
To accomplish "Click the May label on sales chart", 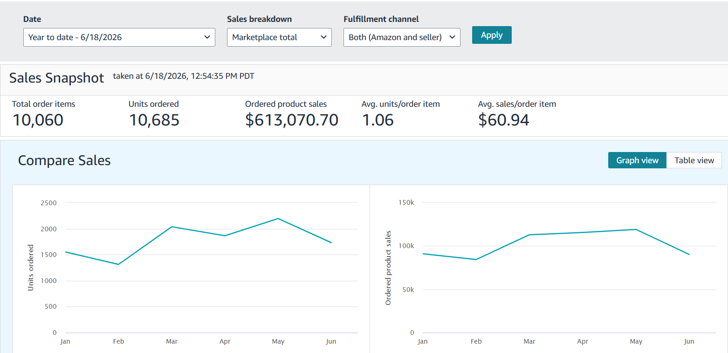I will pyautogui.click(x=636, y=341).
